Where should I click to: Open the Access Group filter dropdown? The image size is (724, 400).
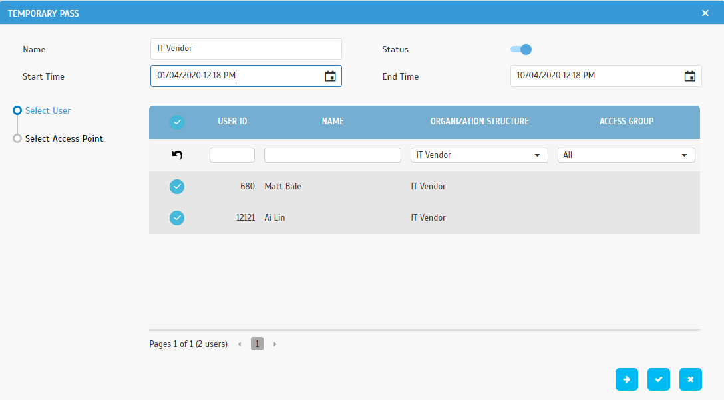pyautogui.click(x=626, y=155)
